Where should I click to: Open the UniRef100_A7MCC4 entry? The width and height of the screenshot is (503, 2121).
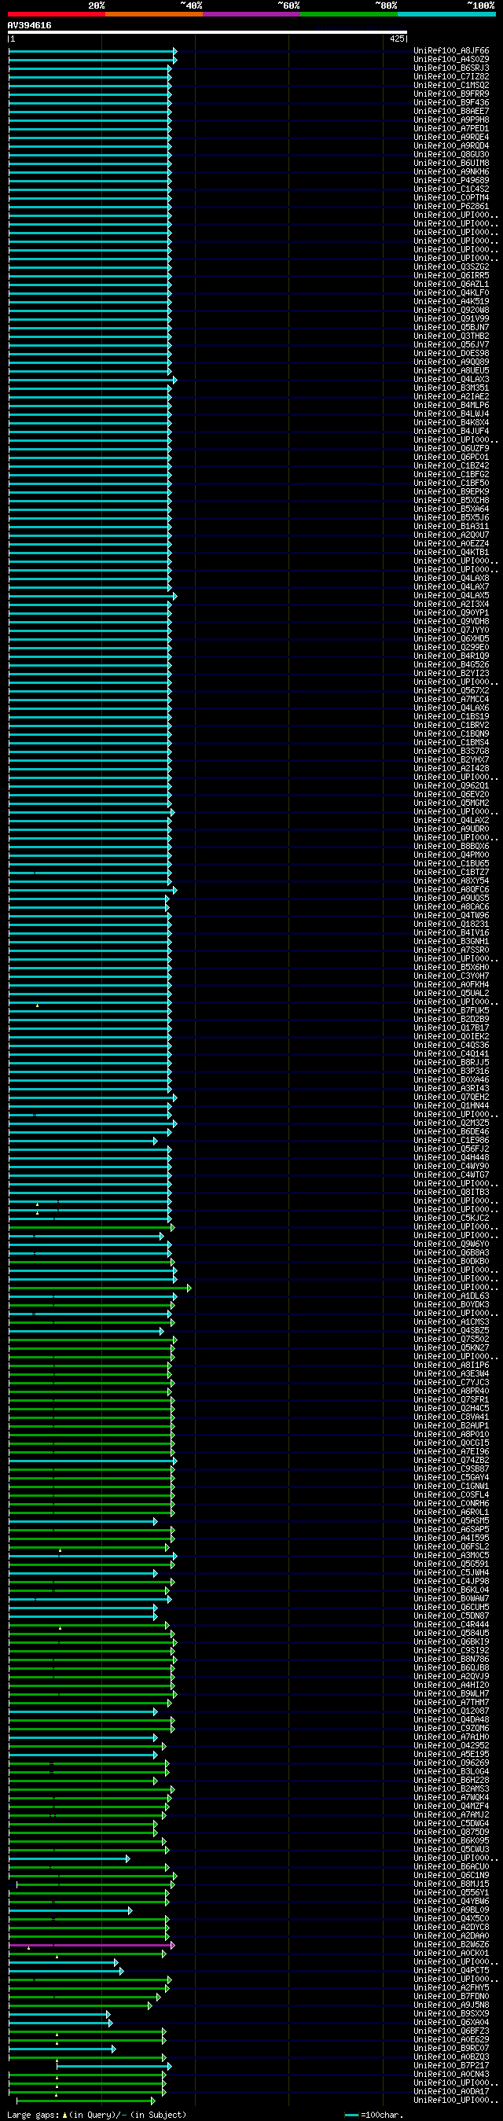coord(451,699)
